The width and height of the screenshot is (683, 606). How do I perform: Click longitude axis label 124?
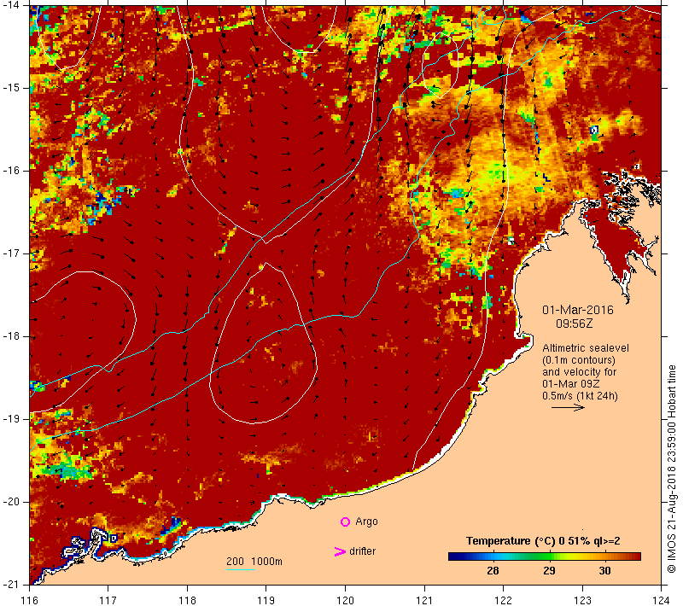pos(661,600)
